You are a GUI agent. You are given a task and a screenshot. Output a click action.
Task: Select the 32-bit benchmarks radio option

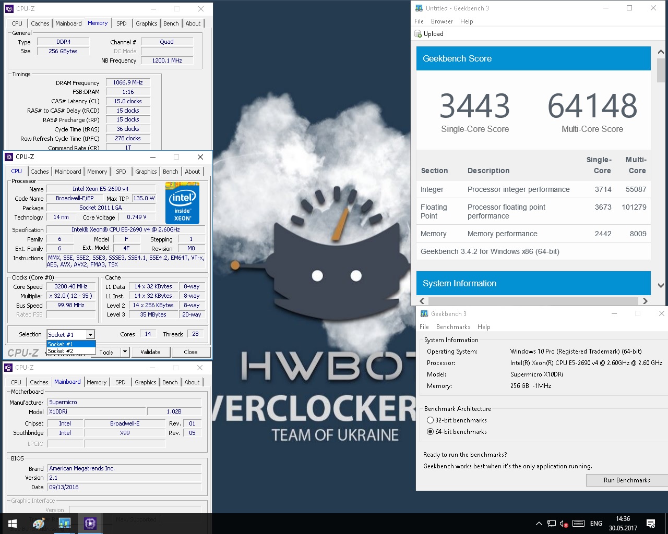pyautogui.click(x=431, y=420)
